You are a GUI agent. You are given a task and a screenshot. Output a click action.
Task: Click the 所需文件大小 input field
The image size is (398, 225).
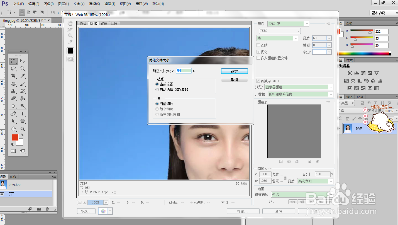click(x=184, y=71)
